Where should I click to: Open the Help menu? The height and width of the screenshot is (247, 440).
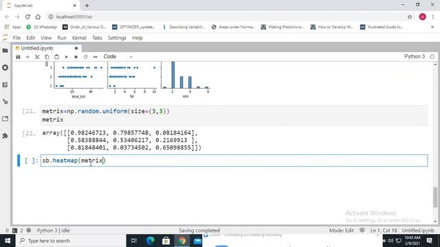point(137,38)
